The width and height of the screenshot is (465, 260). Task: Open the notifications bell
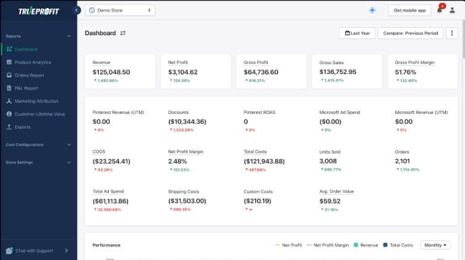coord(440,10)
